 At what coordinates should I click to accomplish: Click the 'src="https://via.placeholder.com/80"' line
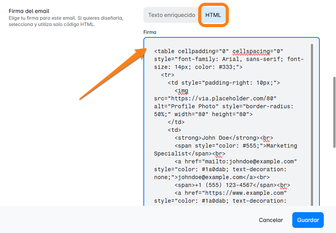215,98
